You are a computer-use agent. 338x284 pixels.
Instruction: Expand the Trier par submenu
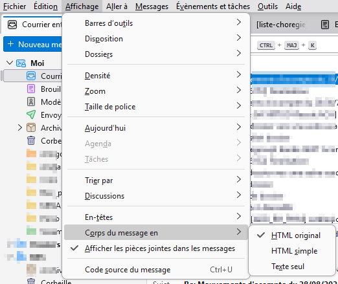tap(156, 180)
